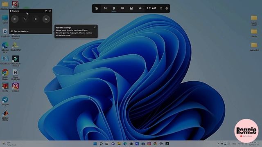Select the top right desktop folder
Image resolution: width=262 pixels, height=147 pixels.
[254, 20]
